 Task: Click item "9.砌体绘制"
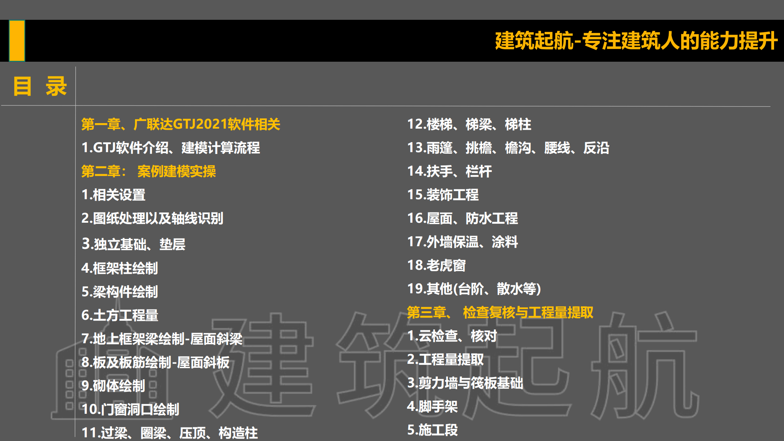[113, 386]
